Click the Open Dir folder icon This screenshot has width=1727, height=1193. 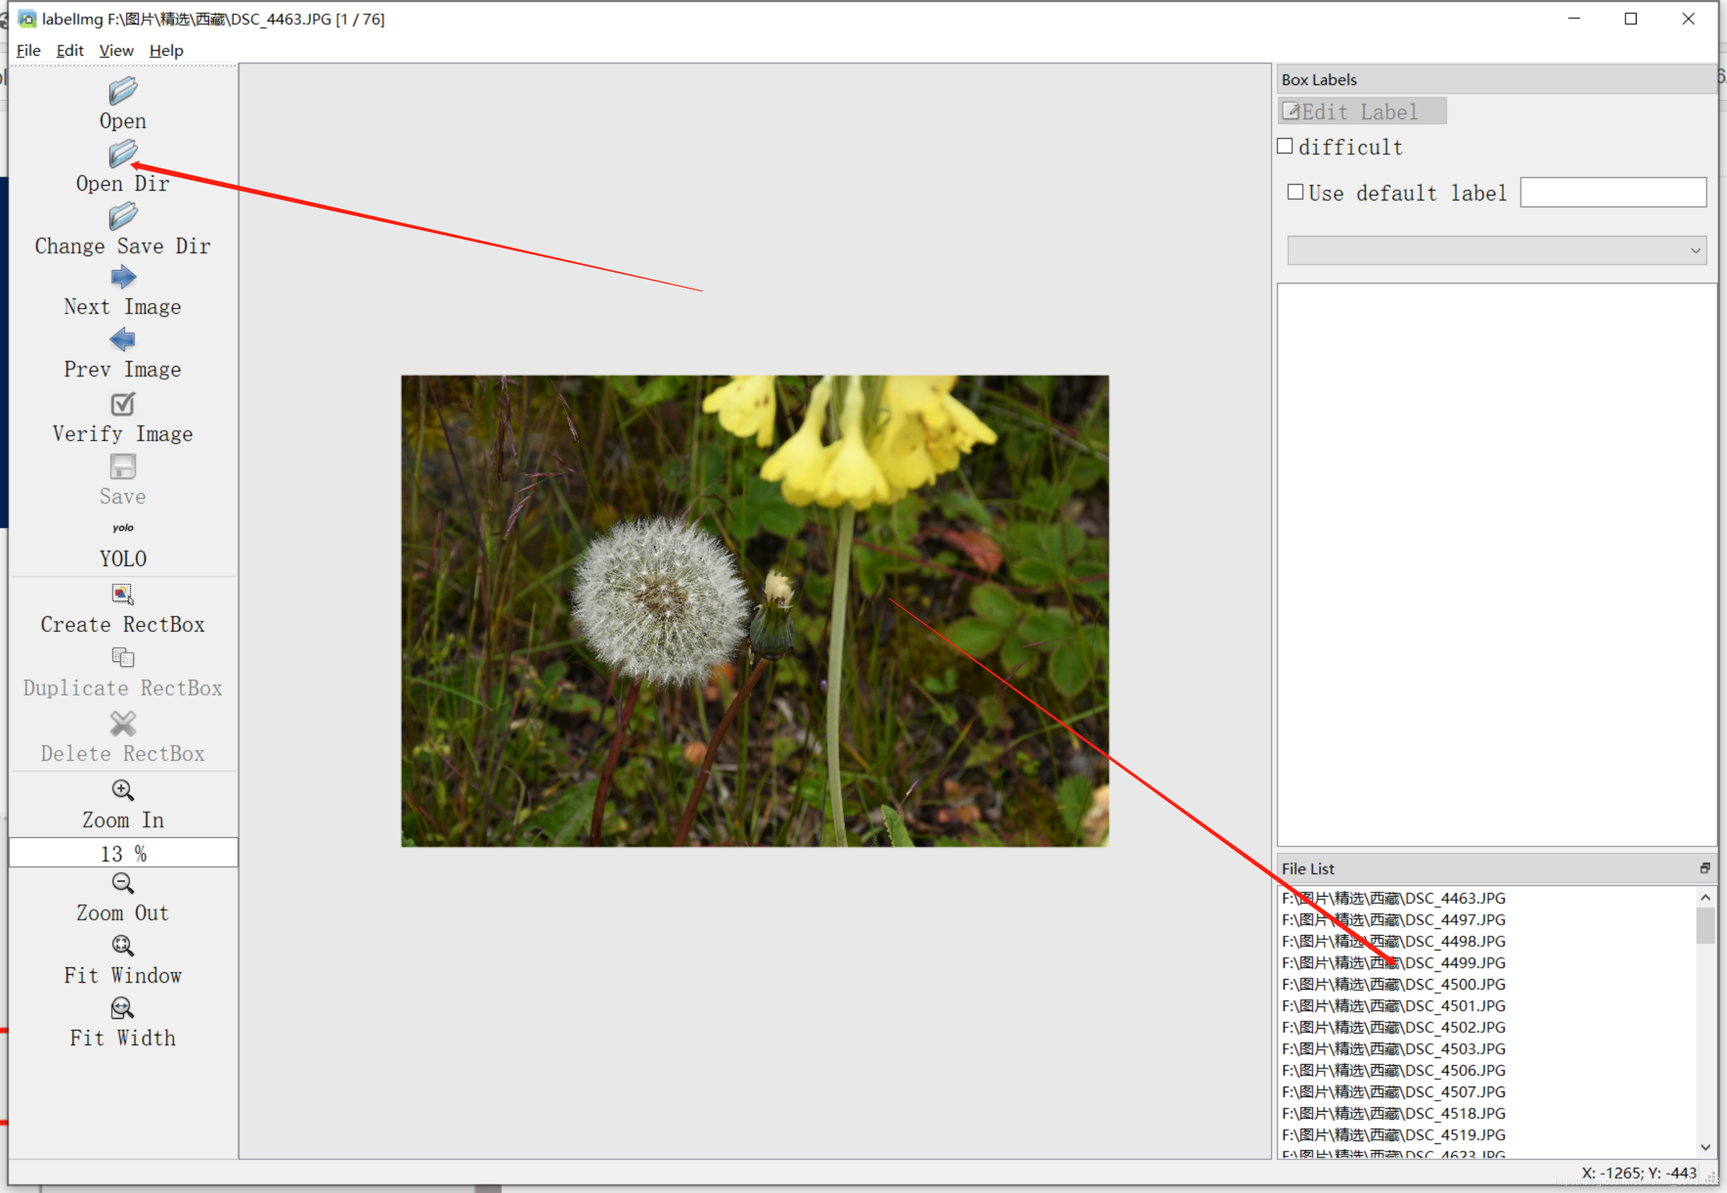pyautogui.click(x=123, y=155)
